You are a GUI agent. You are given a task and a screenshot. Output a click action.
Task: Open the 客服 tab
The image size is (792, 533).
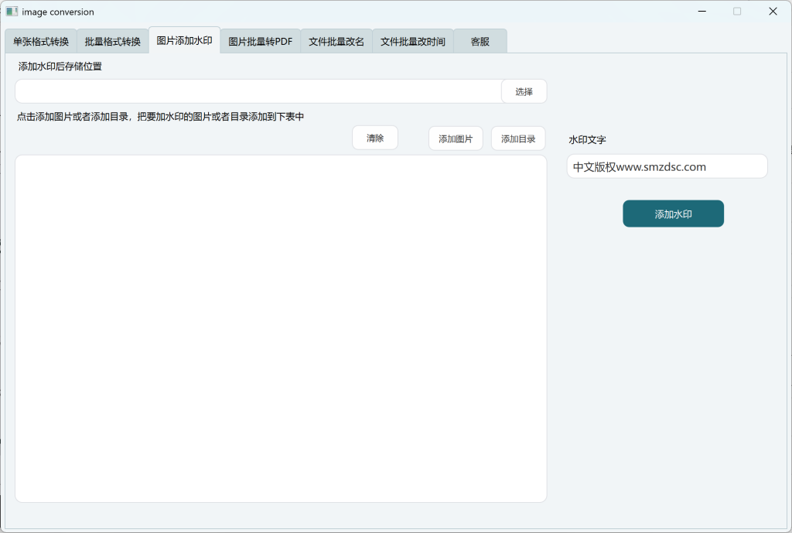(480, 42)
